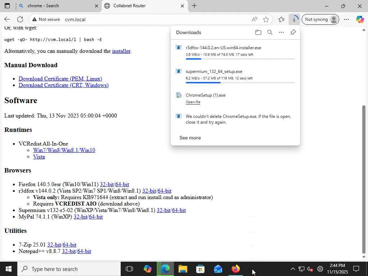Image resolution: width=368 pixels, height=276 pixels.
Task: Open More options in Downloads panel
Action: [x=281, y=32]
